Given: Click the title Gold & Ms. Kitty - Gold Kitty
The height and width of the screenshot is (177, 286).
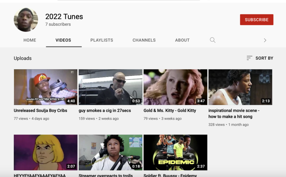Looking at the screenshot, I should tap(170, 111).
